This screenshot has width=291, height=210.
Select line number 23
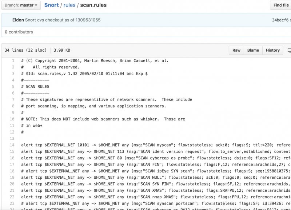[x=12, y=204]
